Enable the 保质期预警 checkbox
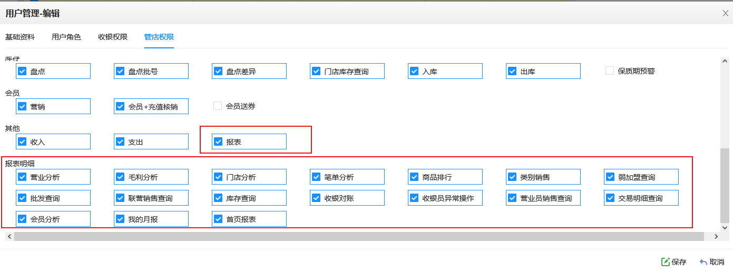This screenshot has height=273, width=733. [610, 70]
